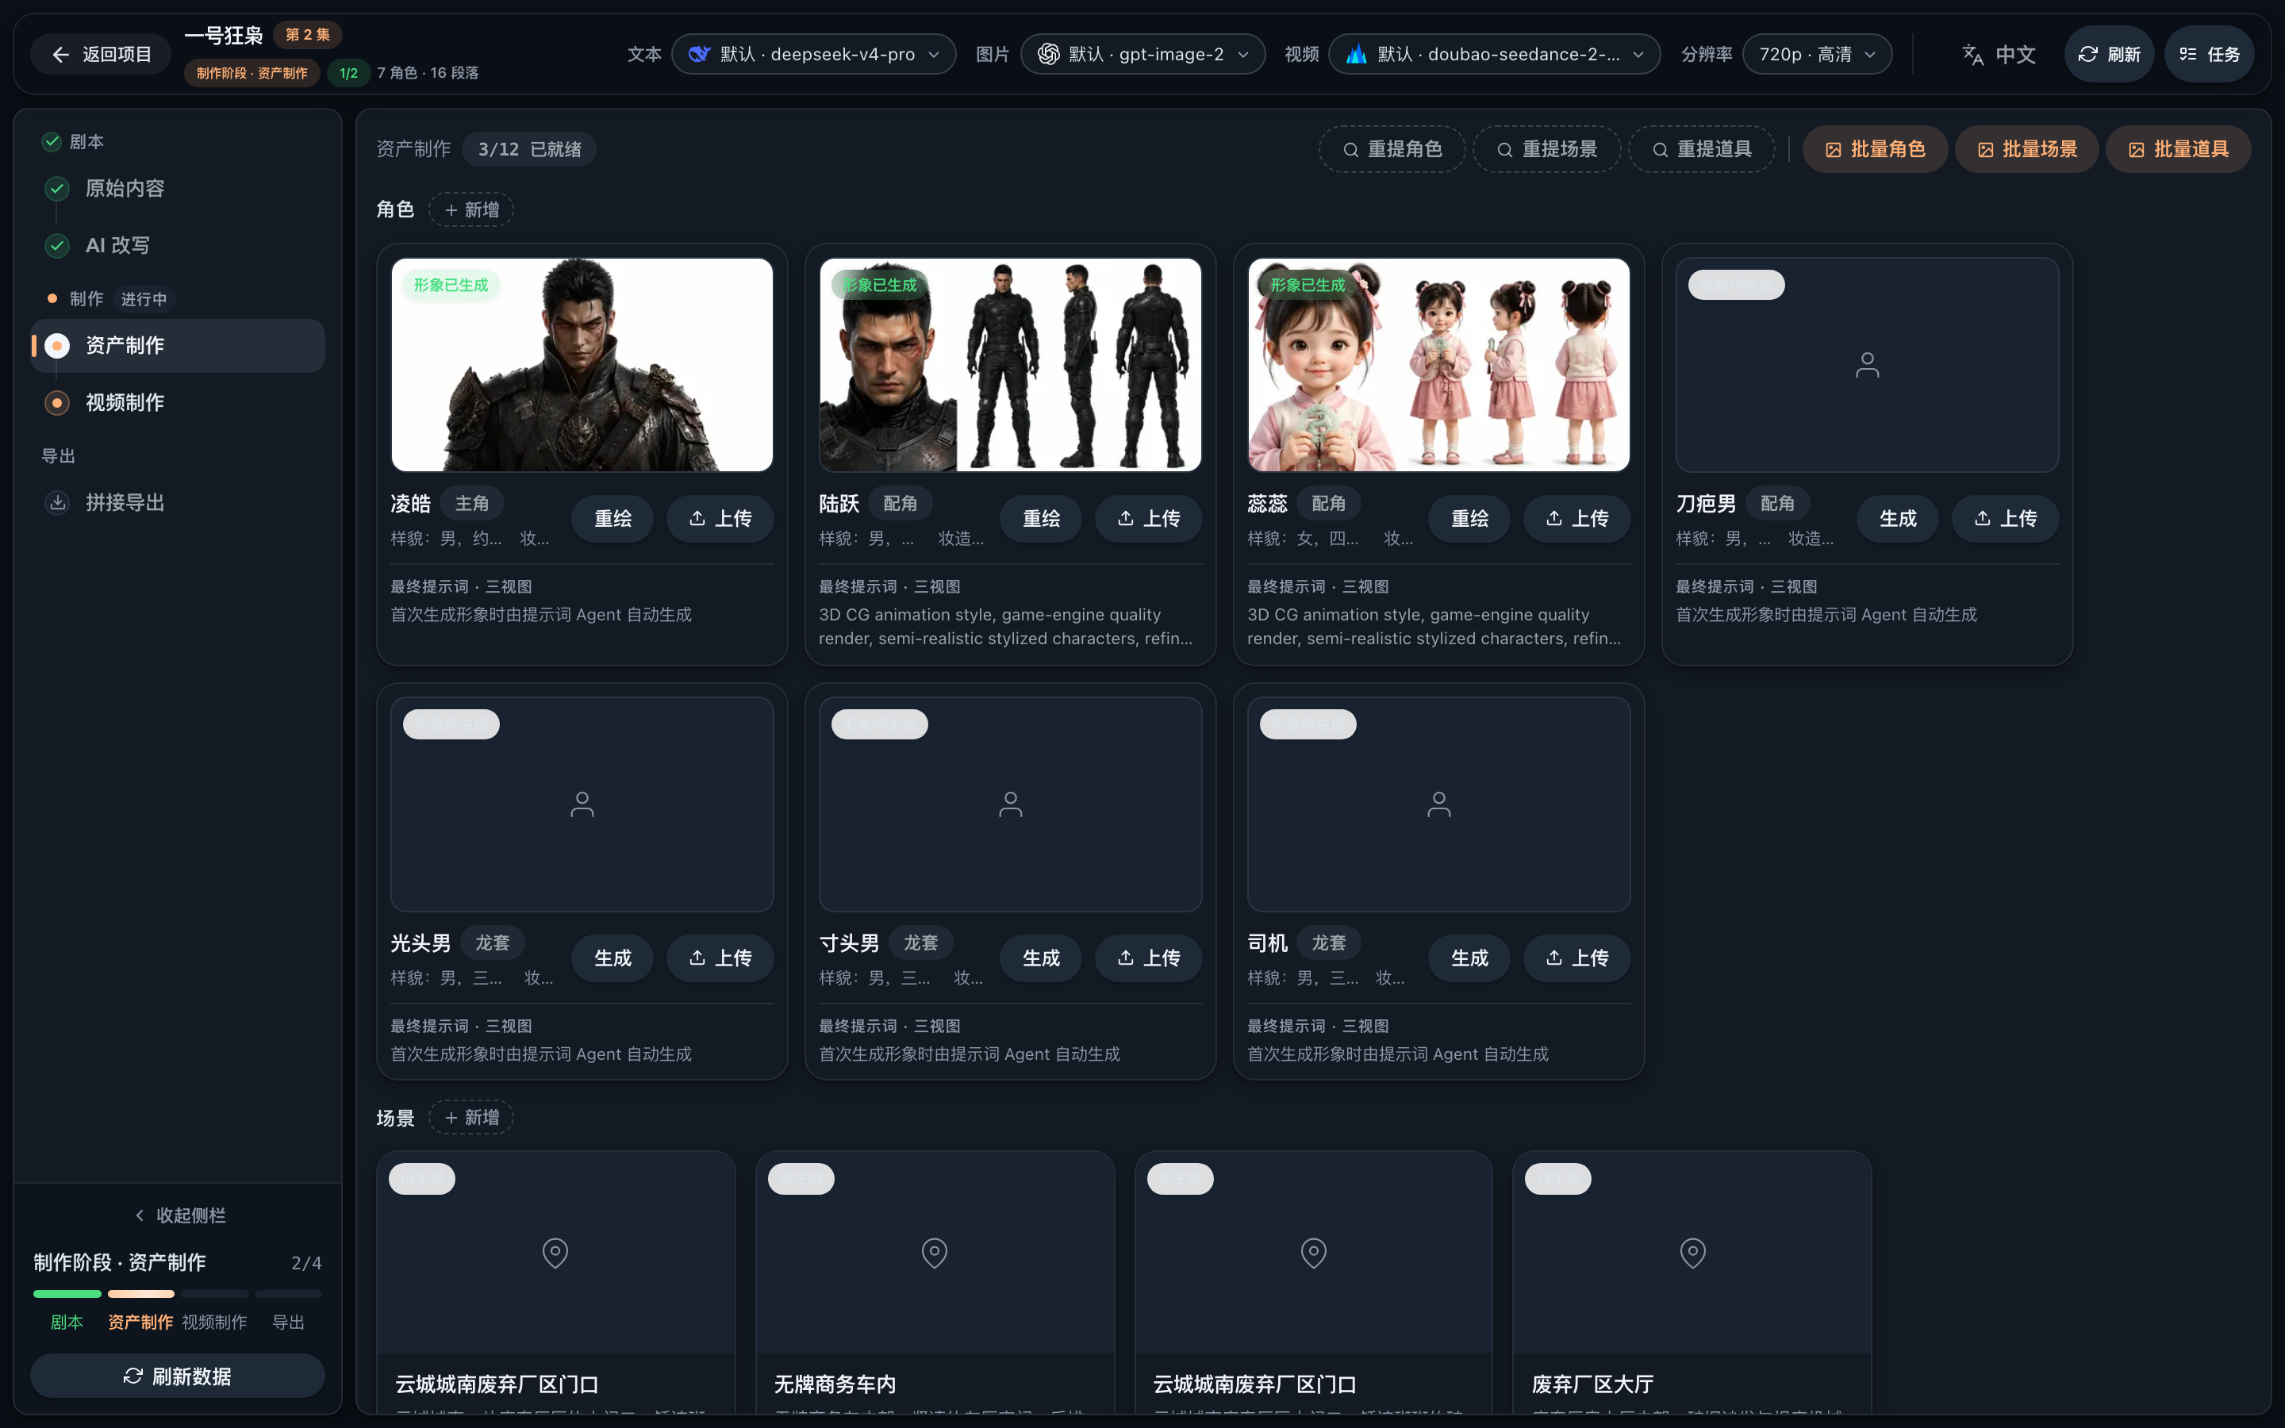The image size is (2285, 1428).
Task: Click 刷新数据 refresh button in sidebar
Action: tap(178, 1376)
